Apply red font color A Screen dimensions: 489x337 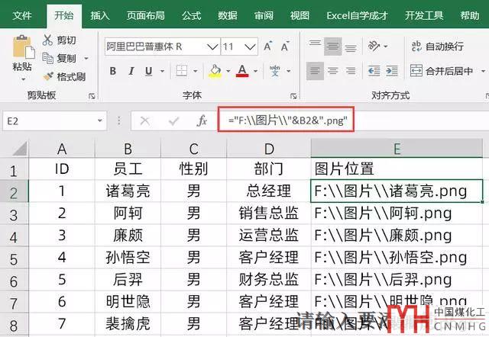pyautogui.click(x=242, y=71)
